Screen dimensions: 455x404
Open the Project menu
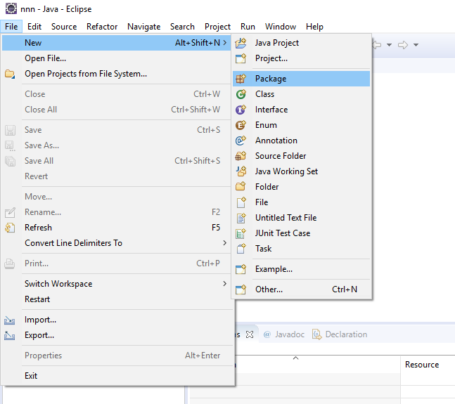217,27
